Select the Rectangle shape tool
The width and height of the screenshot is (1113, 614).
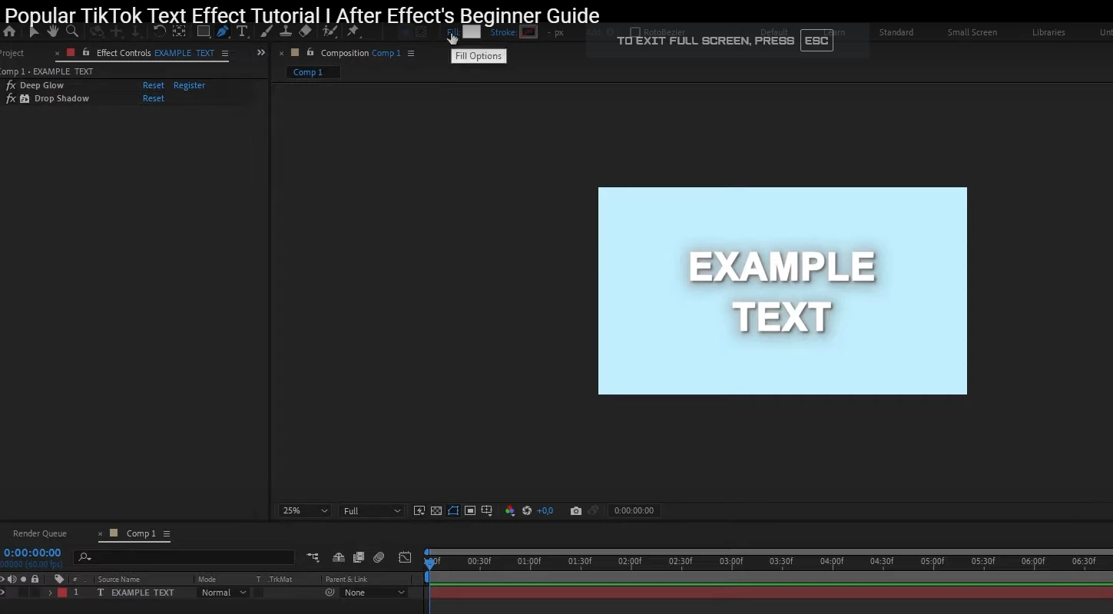coord(204,31)
